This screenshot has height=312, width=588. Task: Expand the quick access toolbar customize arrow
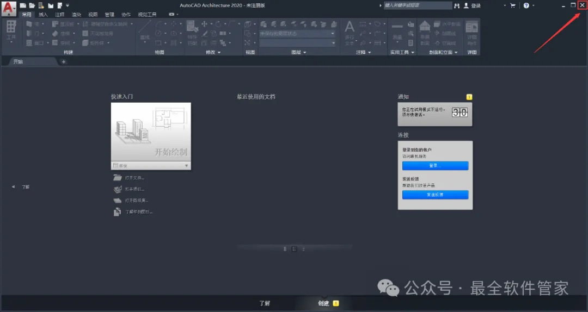tap(68, 5)
